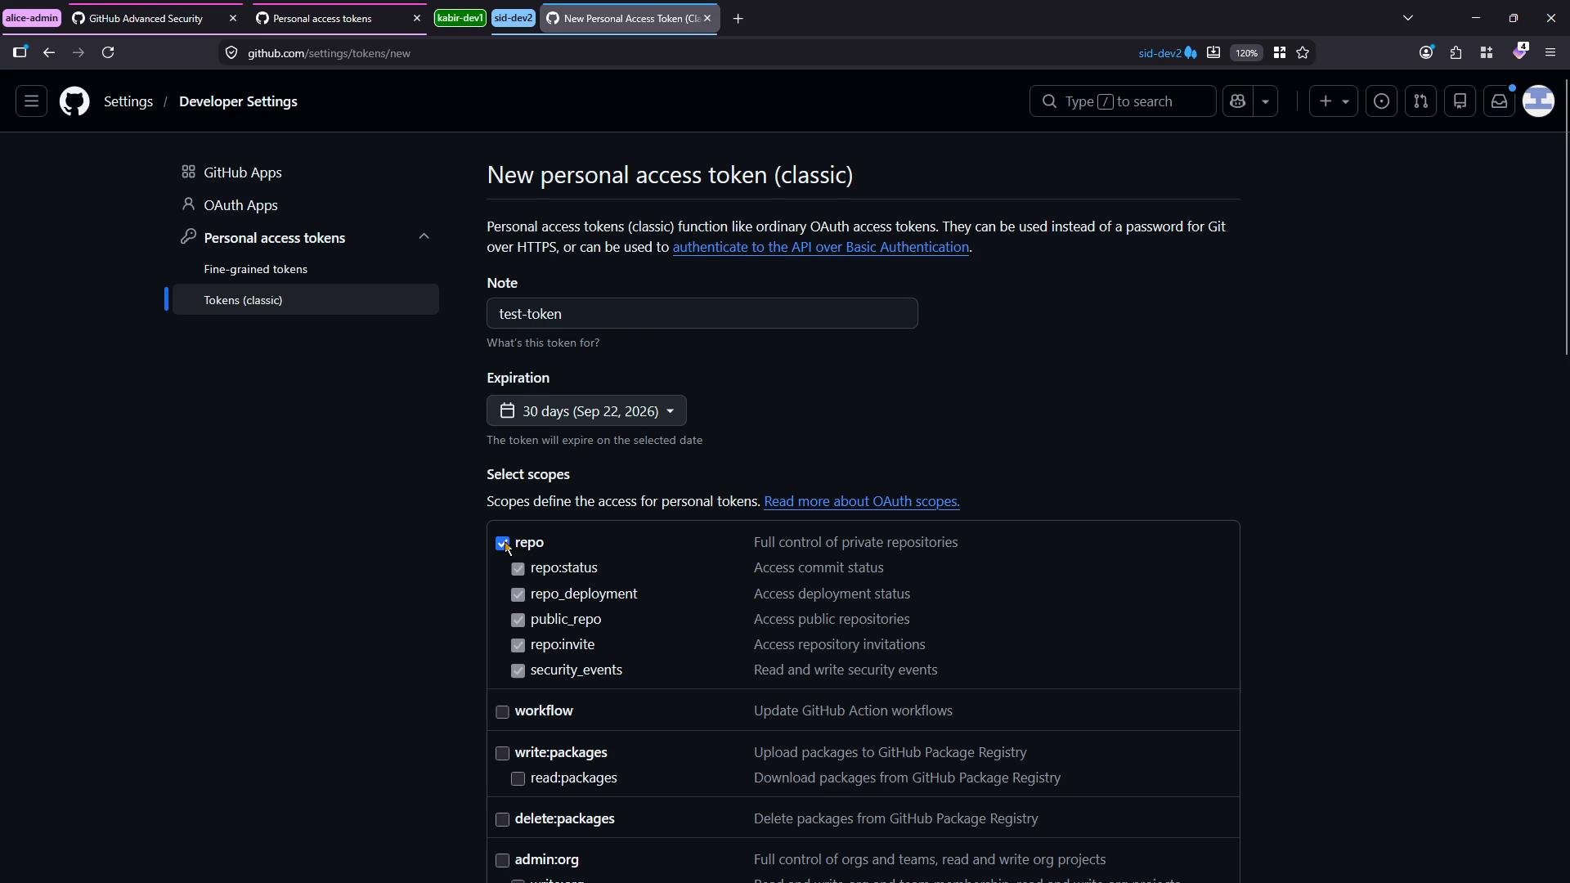Click the "repo" scope label text
1570x883 pixels.
coord(529,543)
